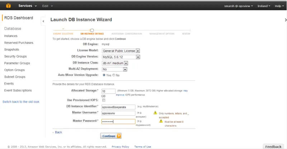This screenshot has height=149, width=287.
Task: Open Subnet Groups
Action: (x=15, y=77)
